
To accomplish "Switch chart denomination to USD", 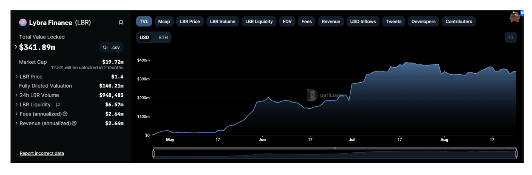I will pos(144,38).
